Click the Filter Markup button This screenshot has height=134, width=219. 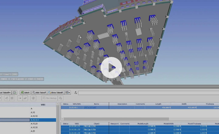point(49,98)
